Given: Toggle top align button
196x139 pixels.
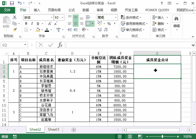Looking at the screenshot, I should coord(70,17).
